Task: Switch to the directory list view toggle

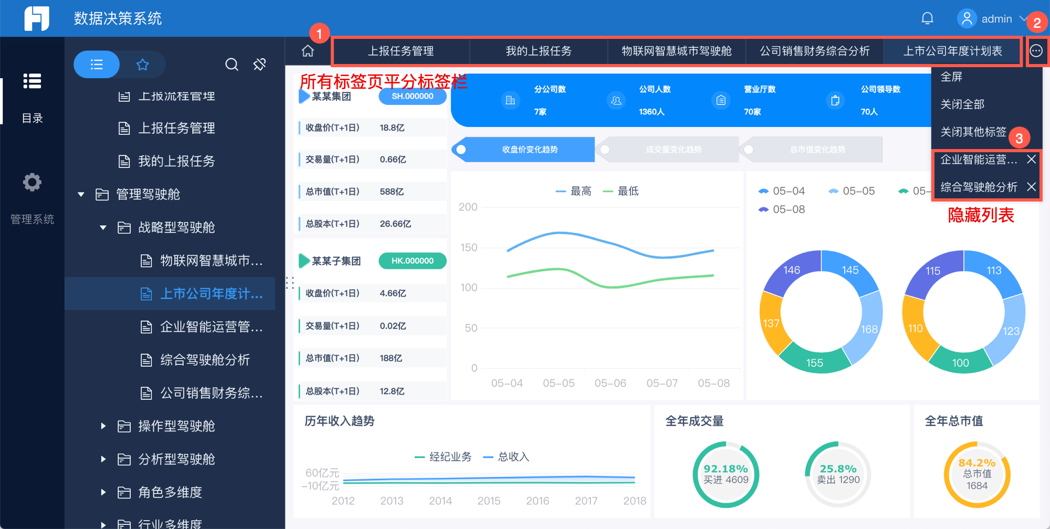Action: pyautogui.click(x=97, y=65)
